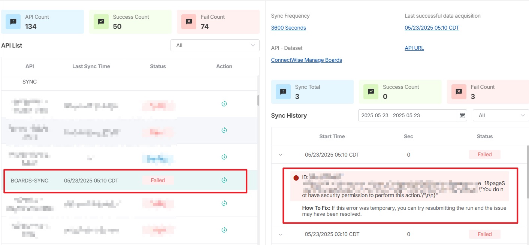Click the red Fail Count X icon at top left

click(189, 22)
